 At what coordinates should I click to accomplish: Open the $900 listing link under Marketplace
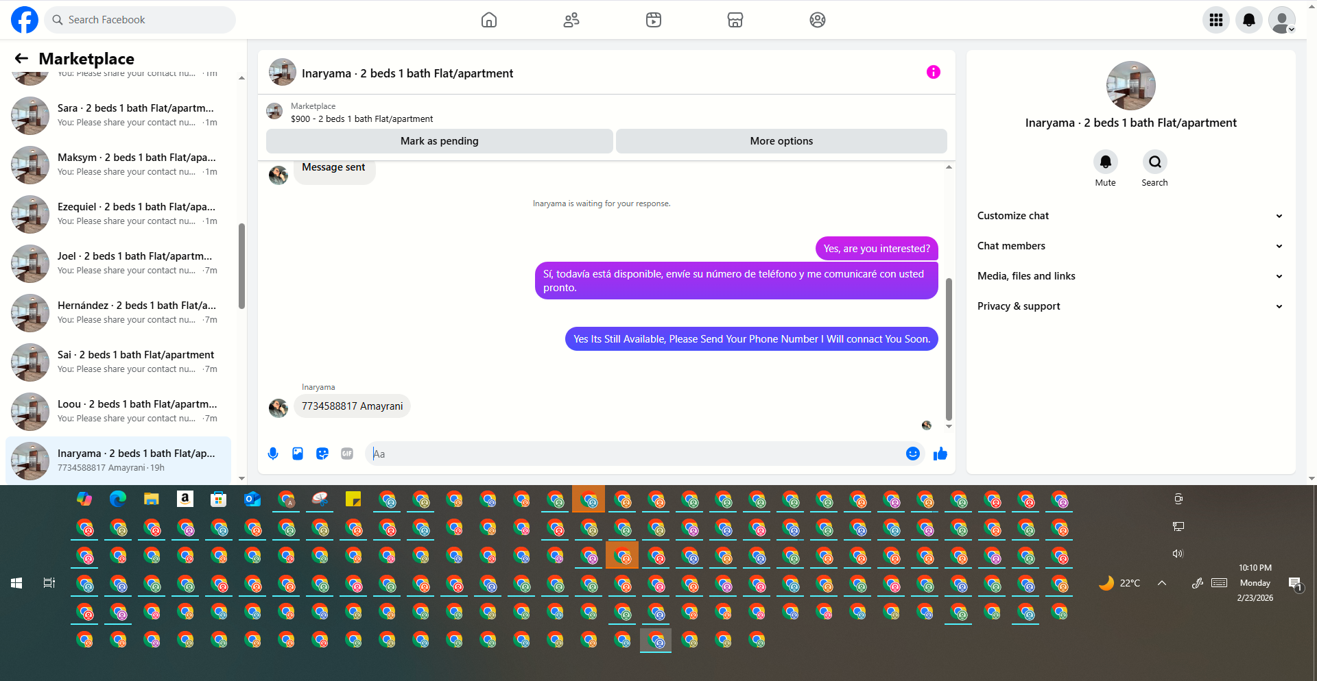[x=361, y=119]
